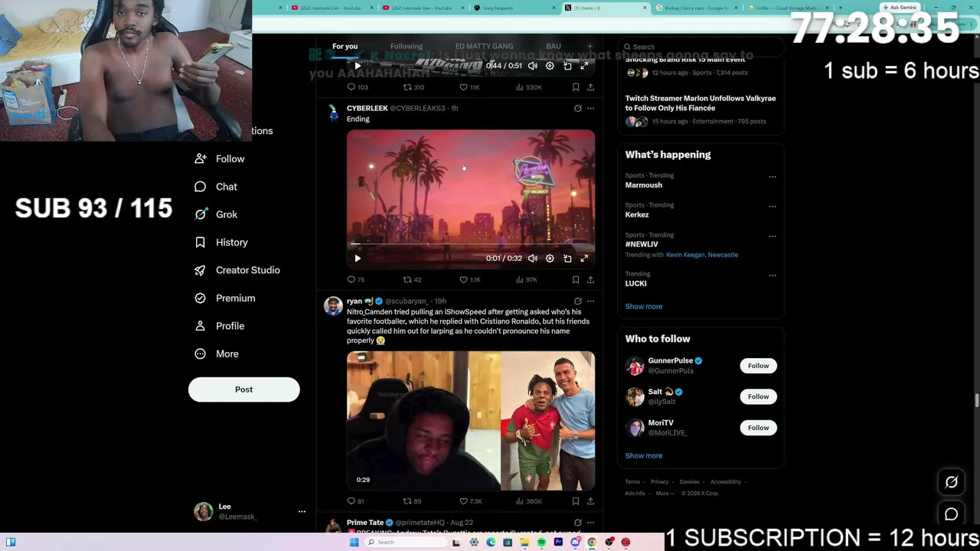Click Grok icon on CYBERLEEK's post

[x=577, y=109]
